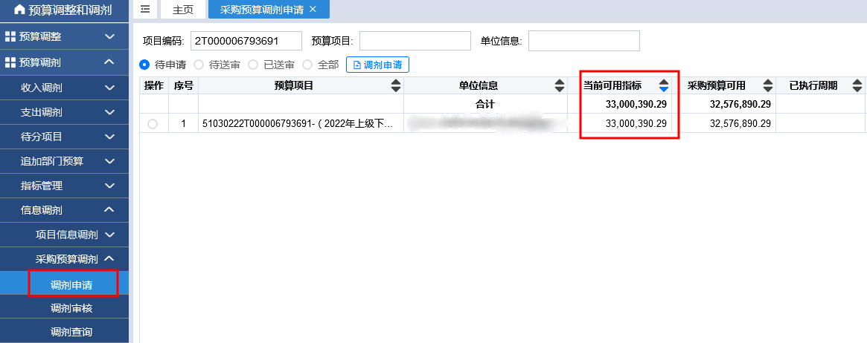Expand the 指标管理 menu section
The width and height of the screenshot is (867, 343).
pos(64,186)
